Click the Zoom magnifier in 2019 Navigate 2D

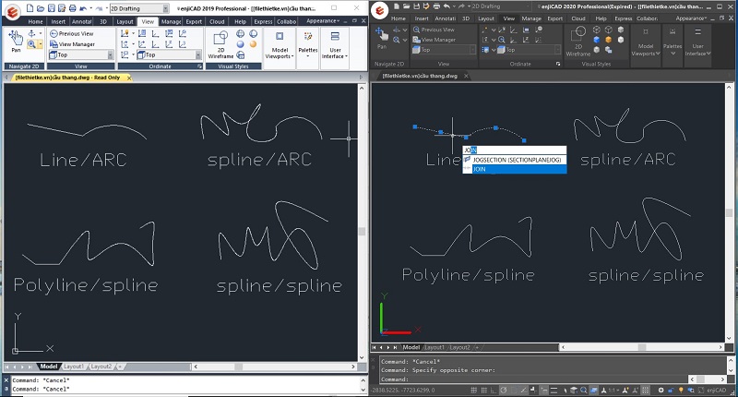pyautogui.click(x=31, y=44)
